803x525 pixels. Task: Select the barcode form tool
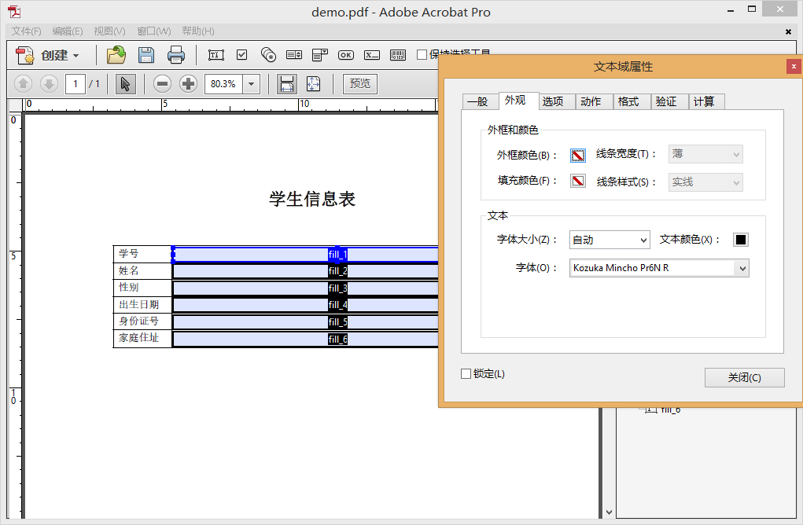398,55
